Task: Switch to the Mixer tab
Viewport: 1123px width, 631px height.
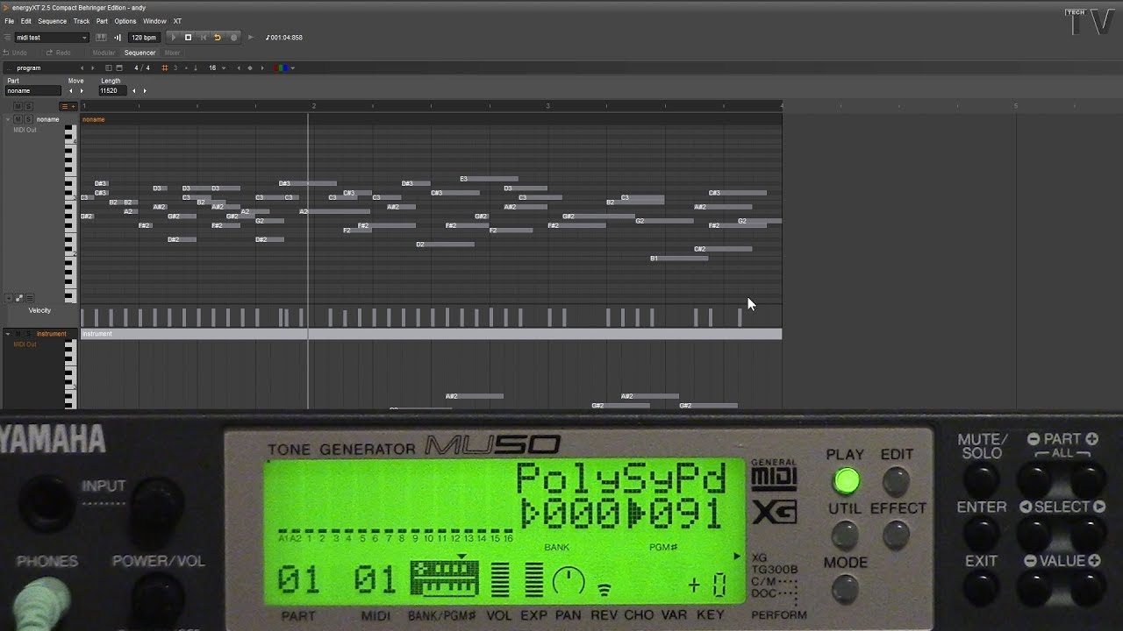Action: tap(173, 53)
